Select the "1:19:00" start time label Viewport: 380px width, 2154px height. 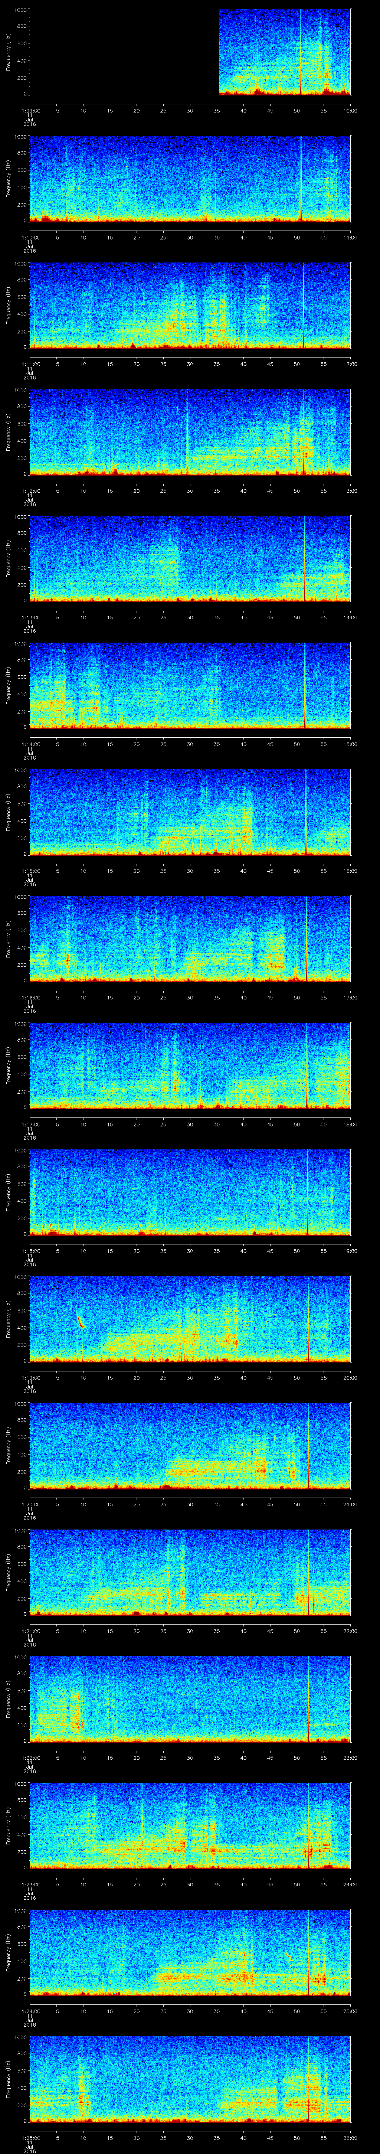click(x=30, y=1377)
